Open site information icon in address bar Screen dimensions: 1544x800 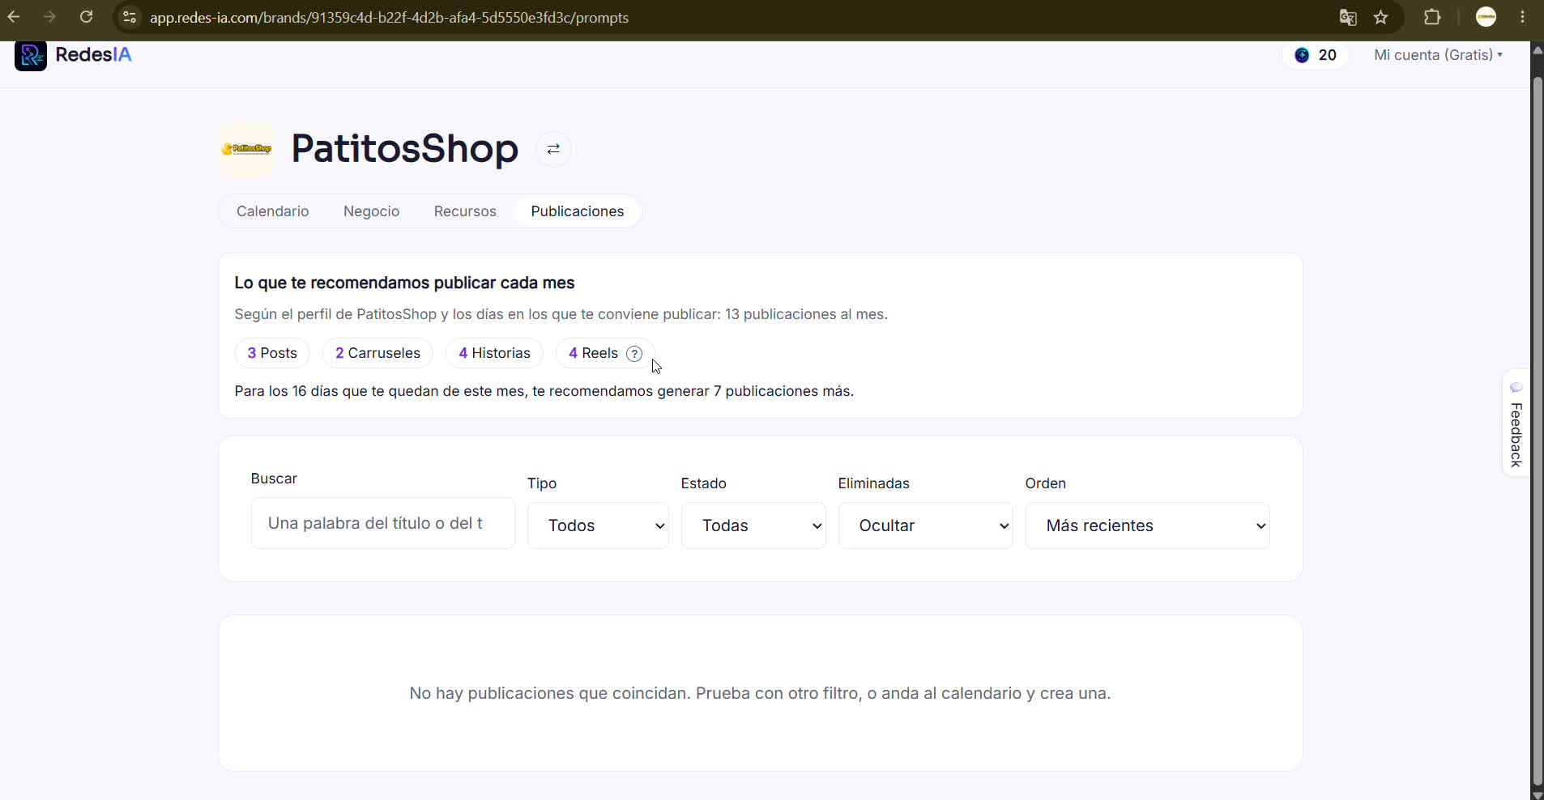click(x=129, y=17)
